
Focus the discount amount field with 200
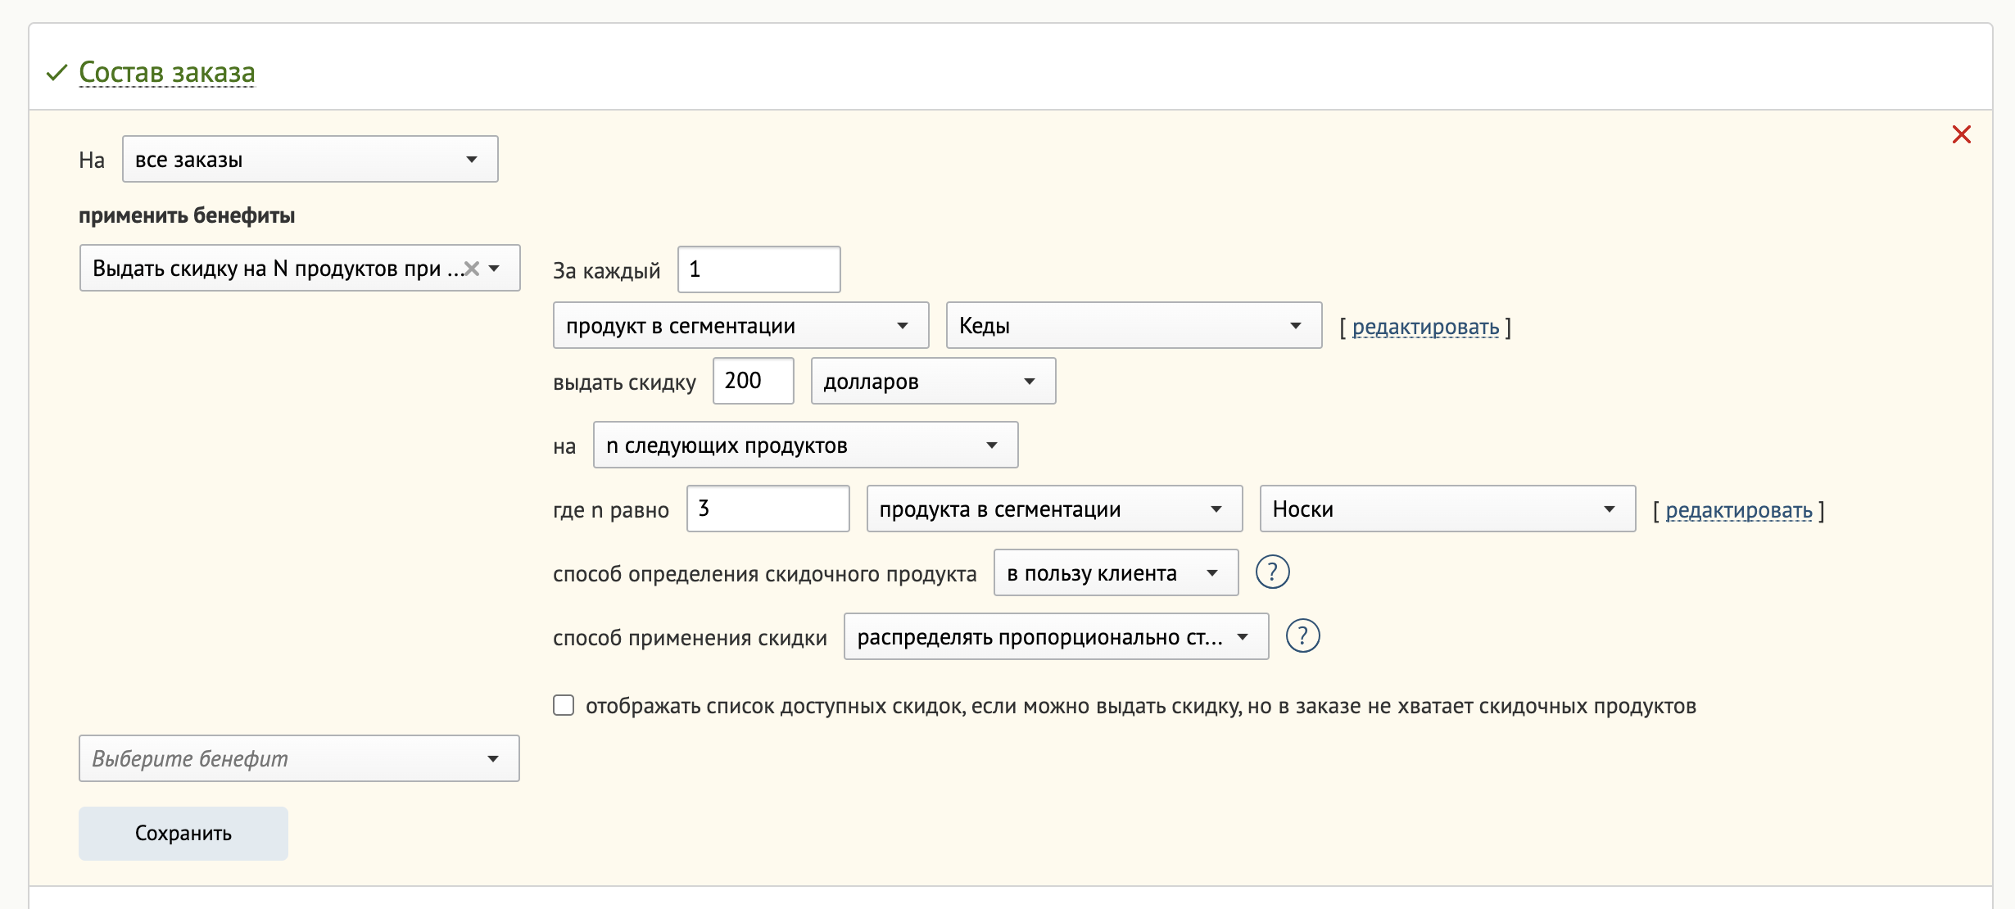pos(753,381)
